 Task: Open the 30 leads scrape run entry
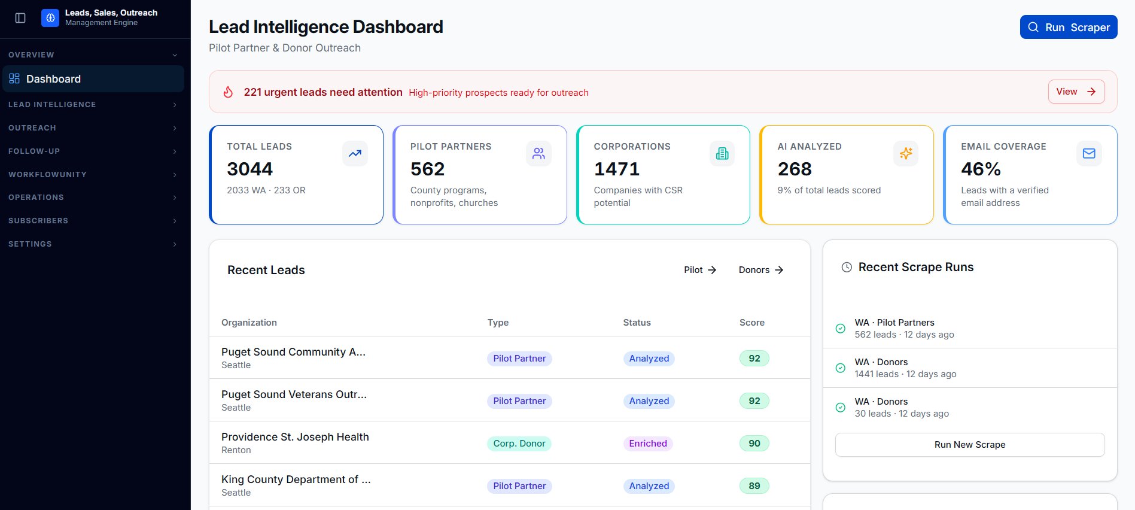[970, 408]
